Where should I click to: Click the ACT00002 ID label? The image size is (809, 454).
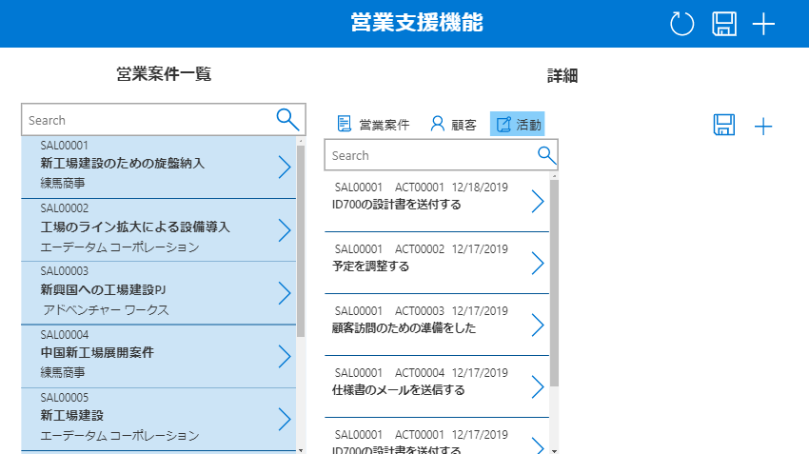click(x=420, y=249)
